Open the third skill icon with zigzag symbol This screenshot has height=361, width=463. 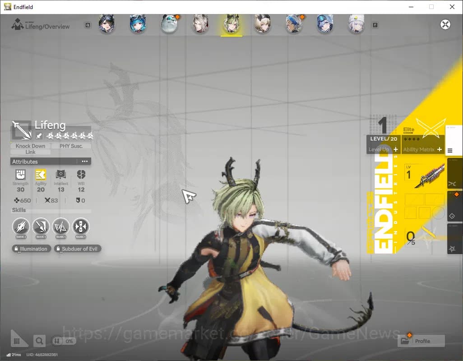point(61,227)
